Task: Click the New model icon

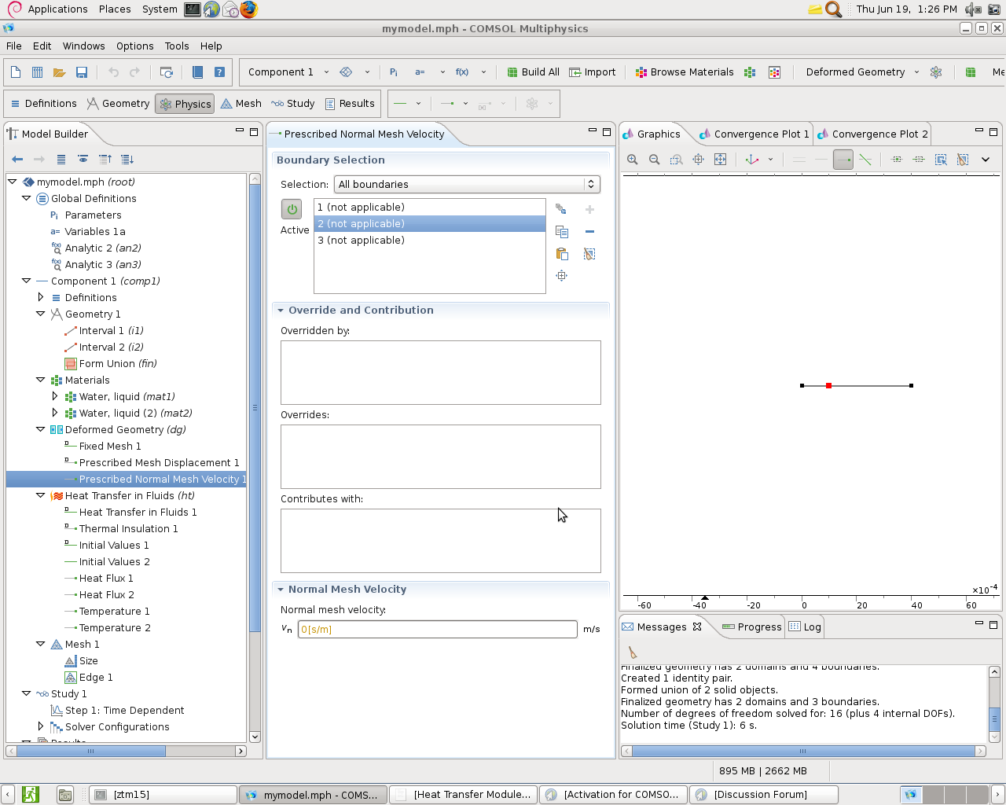Action: (16, 72)
